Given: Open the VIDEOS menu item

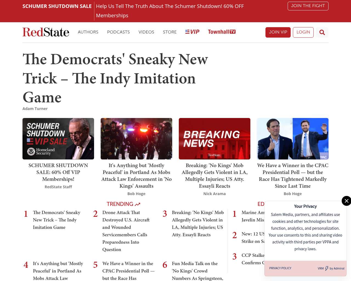Looking at the screenshot, I should (x=146, y=32).
